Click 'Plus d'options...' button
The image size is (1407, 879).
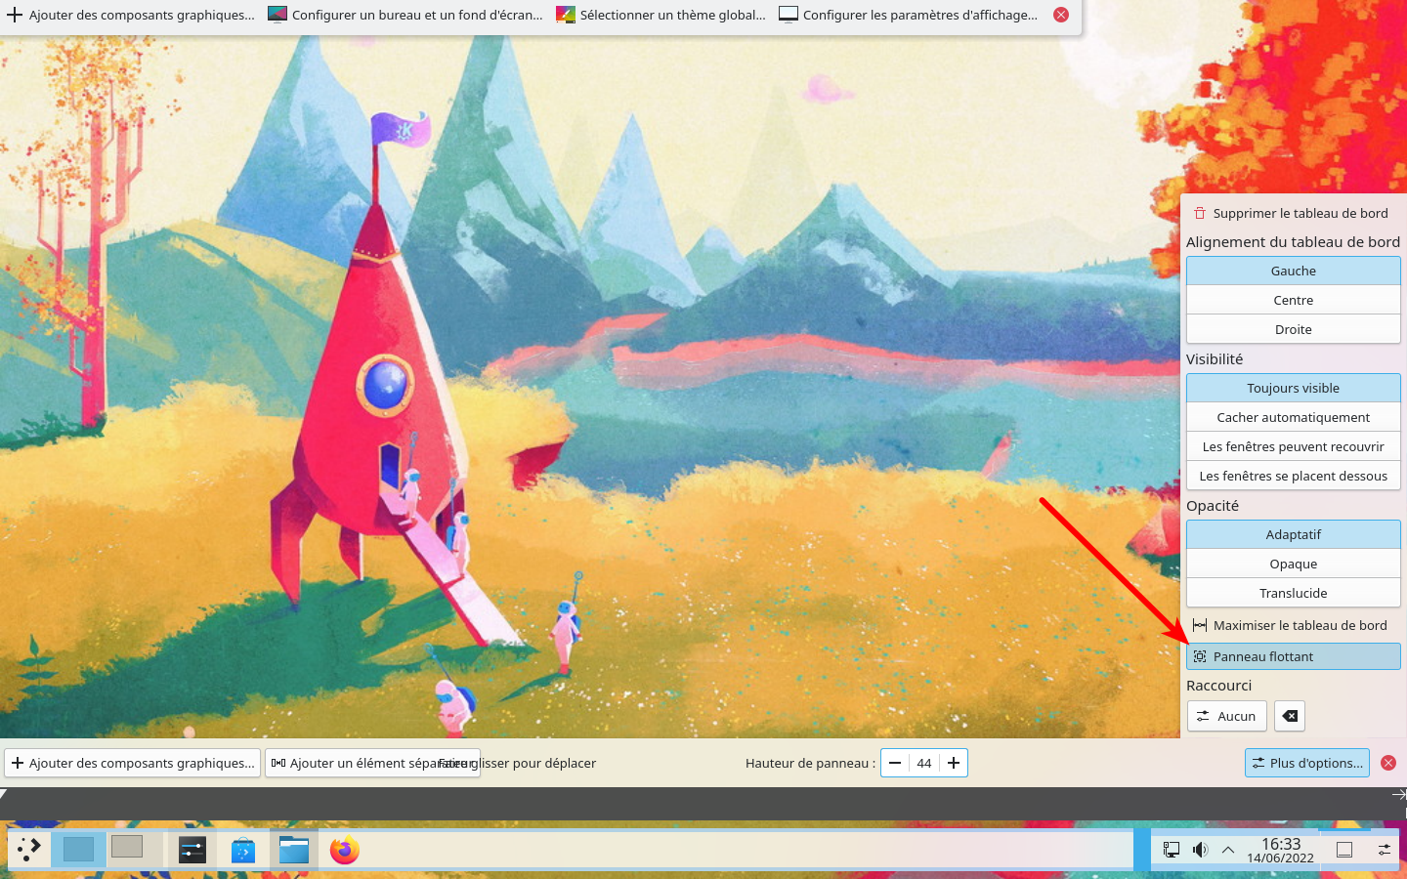1307,763
